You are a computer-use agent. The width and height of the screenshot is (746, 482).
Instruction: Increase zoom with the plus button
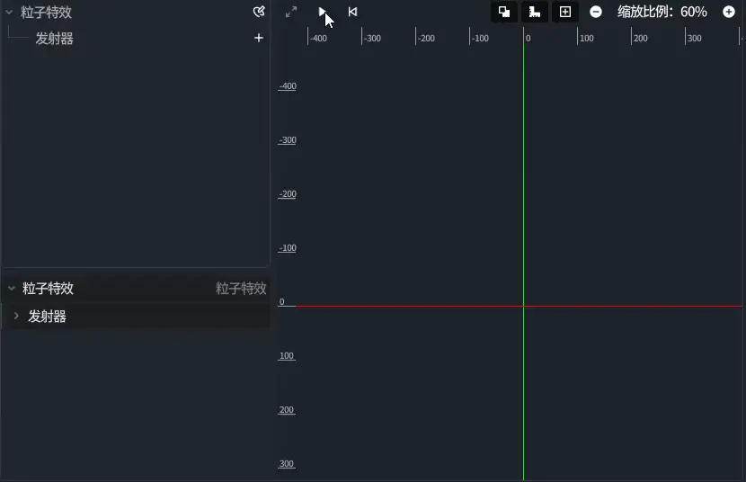tap(729, 12)
